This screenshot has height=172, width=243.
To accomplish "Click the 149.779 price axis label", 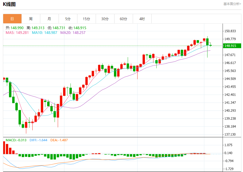I will coord(230,39).
